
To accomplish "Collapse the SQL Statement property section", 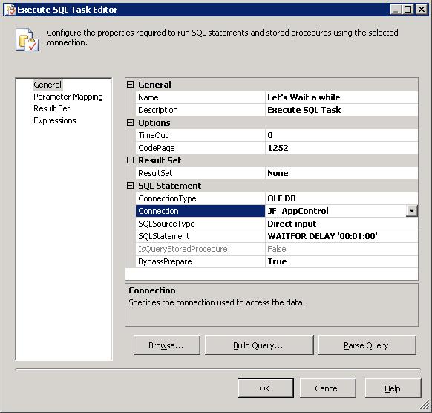I will [x=130, y=186].
